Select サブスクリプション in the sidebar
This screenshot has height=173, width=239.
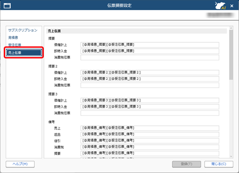(x=23, y=30)
